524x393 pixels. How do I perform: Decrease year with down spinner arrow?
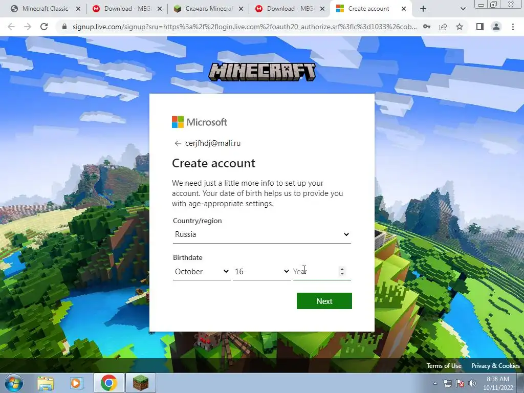[342, 274]
